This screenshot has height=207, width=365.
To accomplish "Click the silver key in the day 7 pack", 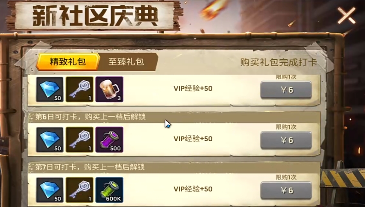I will pos(80,190).
